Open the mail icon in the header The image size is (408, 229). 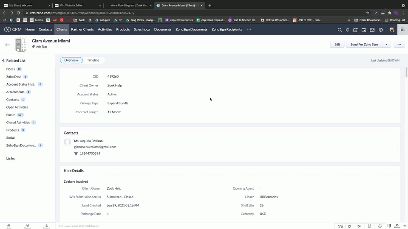[x=372, y=30]
